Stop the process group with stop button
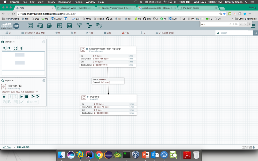 coord(26,96)
